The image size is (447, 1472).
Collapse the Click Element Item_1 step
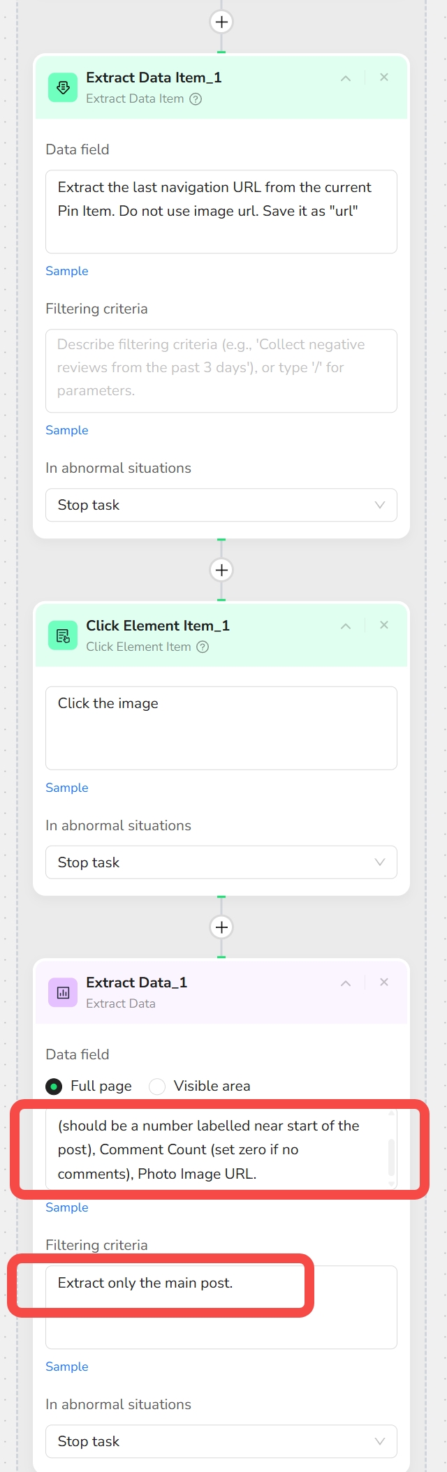pyautogui.click(x=345, y=626)
